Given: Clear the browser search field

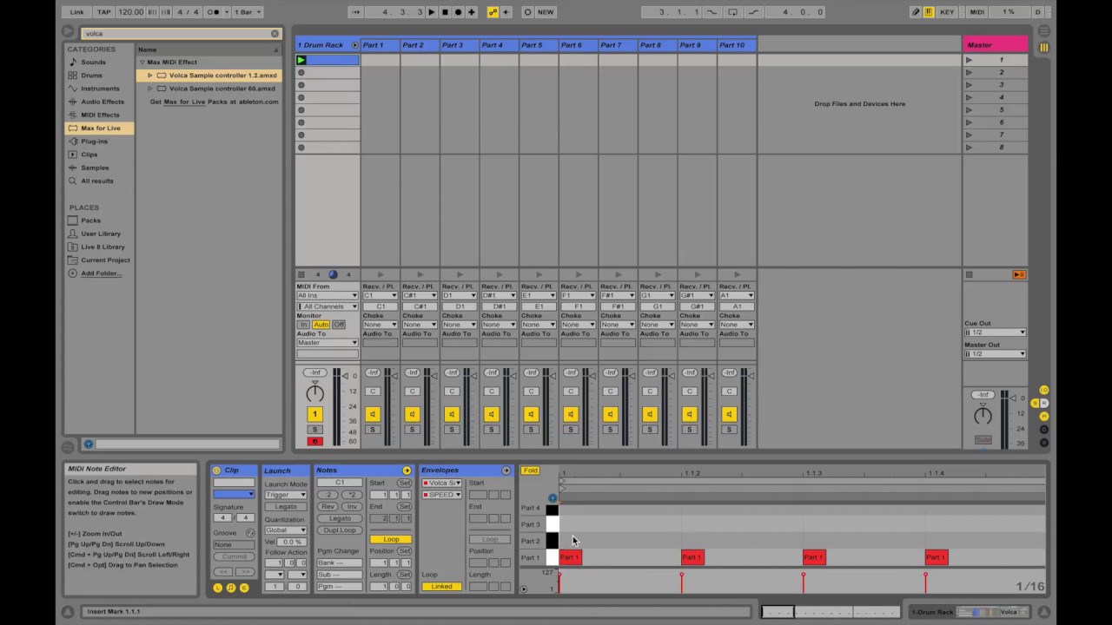Looking at the screenshot, I should pyautogui.click(x=275, y=34).
